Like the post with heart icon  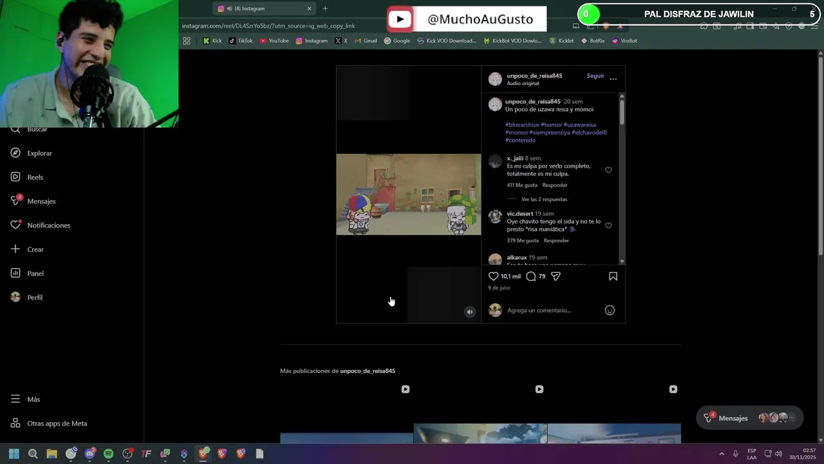coord(494,276)
